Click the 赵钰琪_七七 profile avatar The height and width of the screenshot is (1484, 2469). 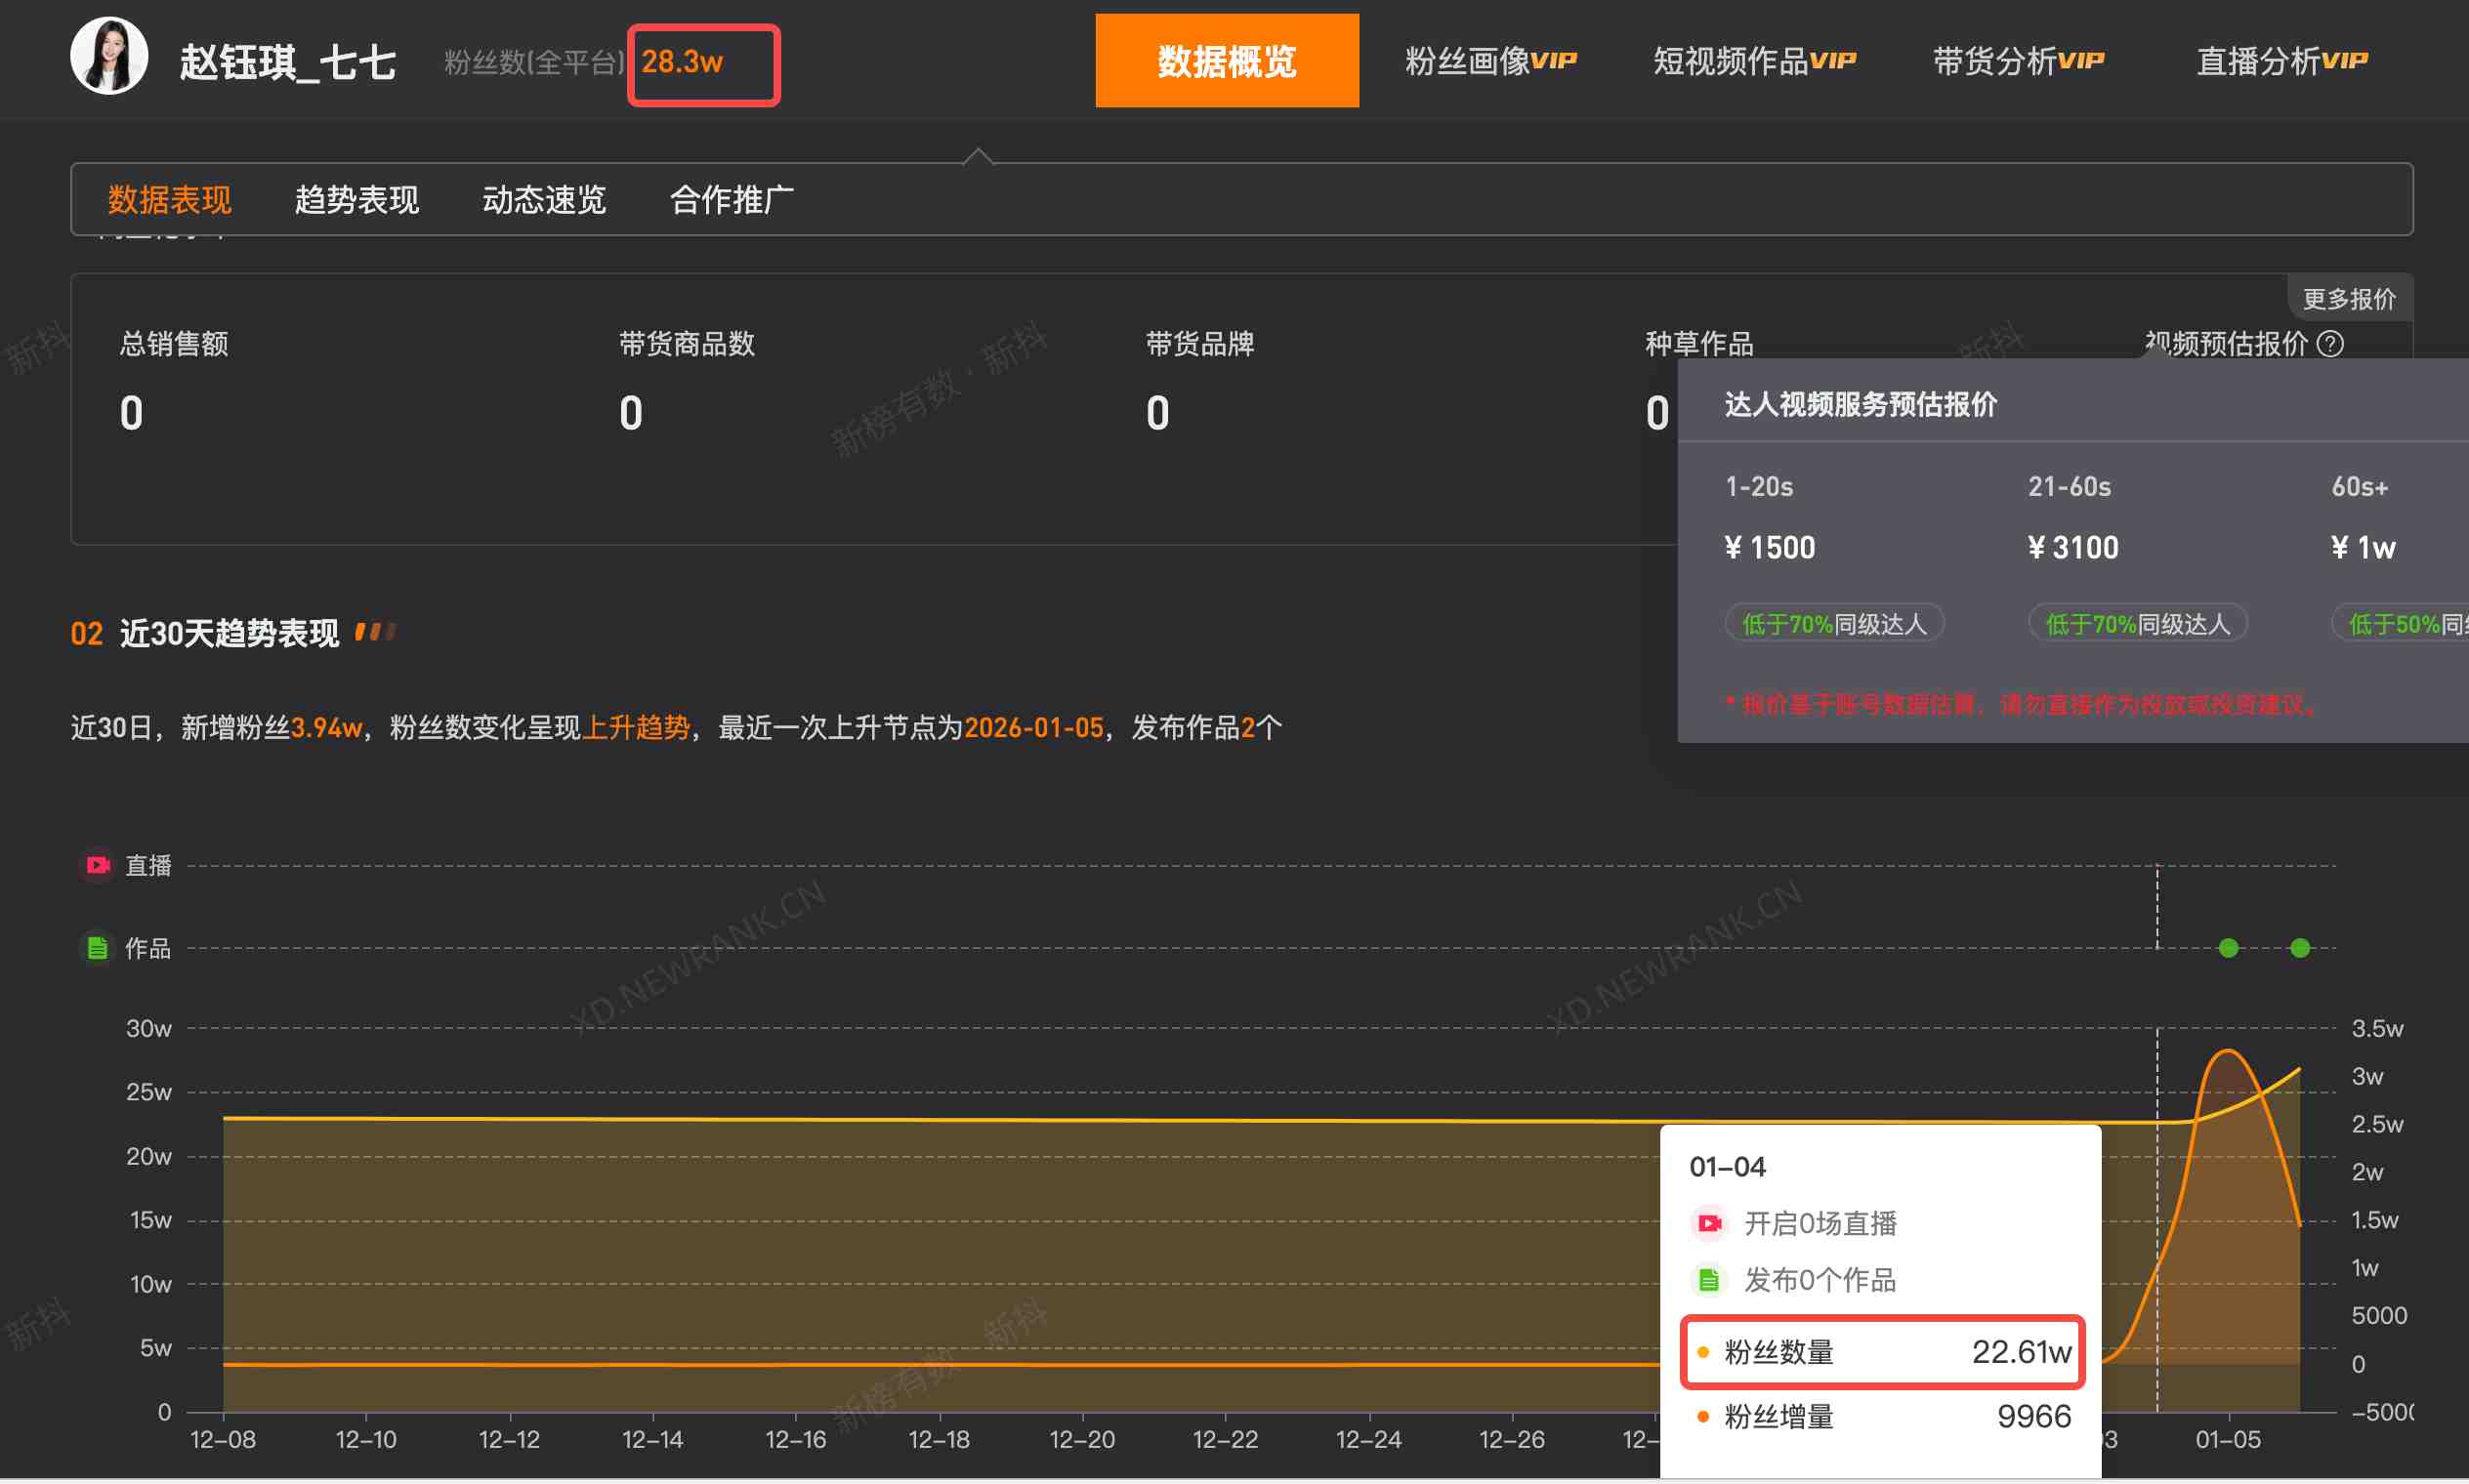click(109, 57)
